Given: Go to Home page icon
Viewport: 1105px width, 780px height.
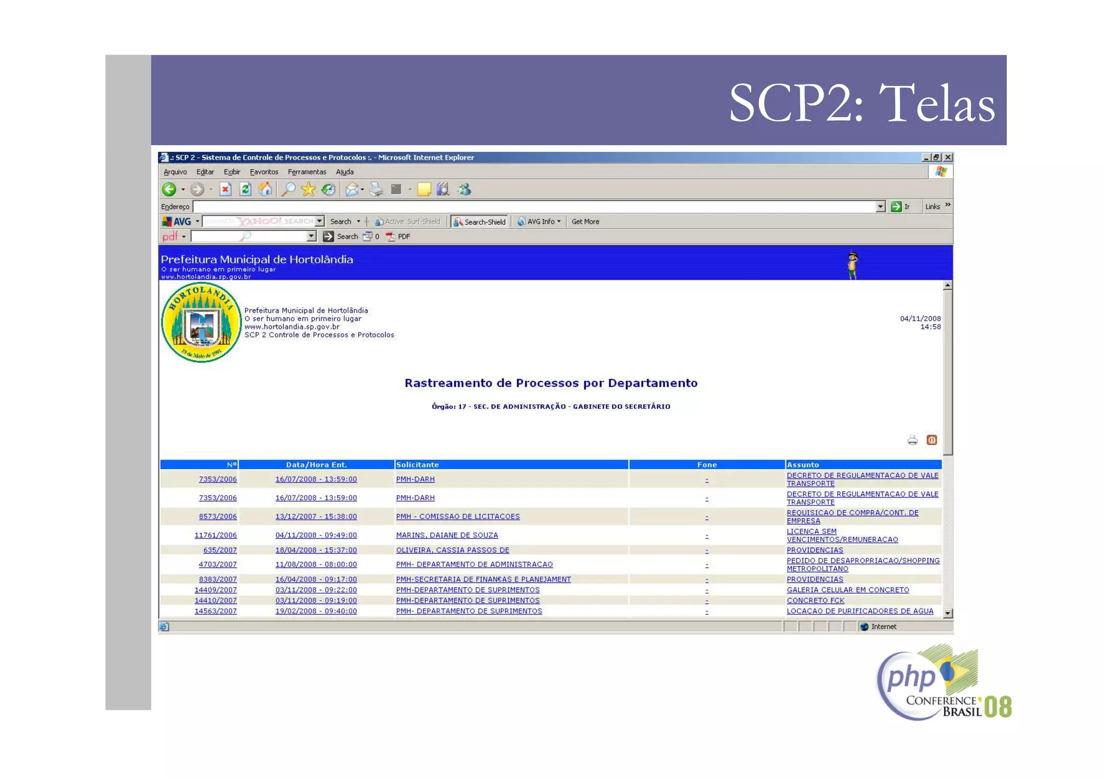Looking at the screenshot, I should [x=265, y=189].
